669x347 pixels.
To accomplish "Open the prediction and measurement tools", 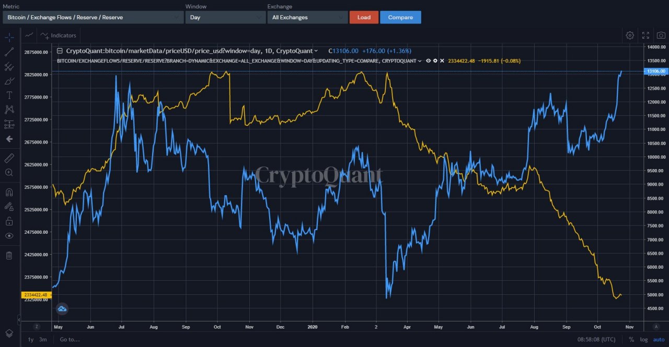I will tap(9, 124).
